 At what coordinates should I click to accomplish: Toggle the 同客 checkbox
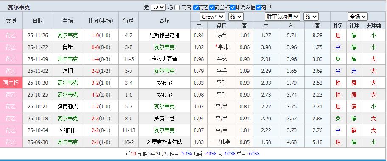tap(177, 7)
